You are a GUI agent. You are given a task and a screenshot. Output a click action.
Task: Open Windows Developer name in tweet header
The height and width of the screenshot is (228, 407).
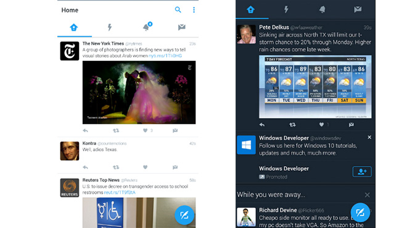click(284, 138)
